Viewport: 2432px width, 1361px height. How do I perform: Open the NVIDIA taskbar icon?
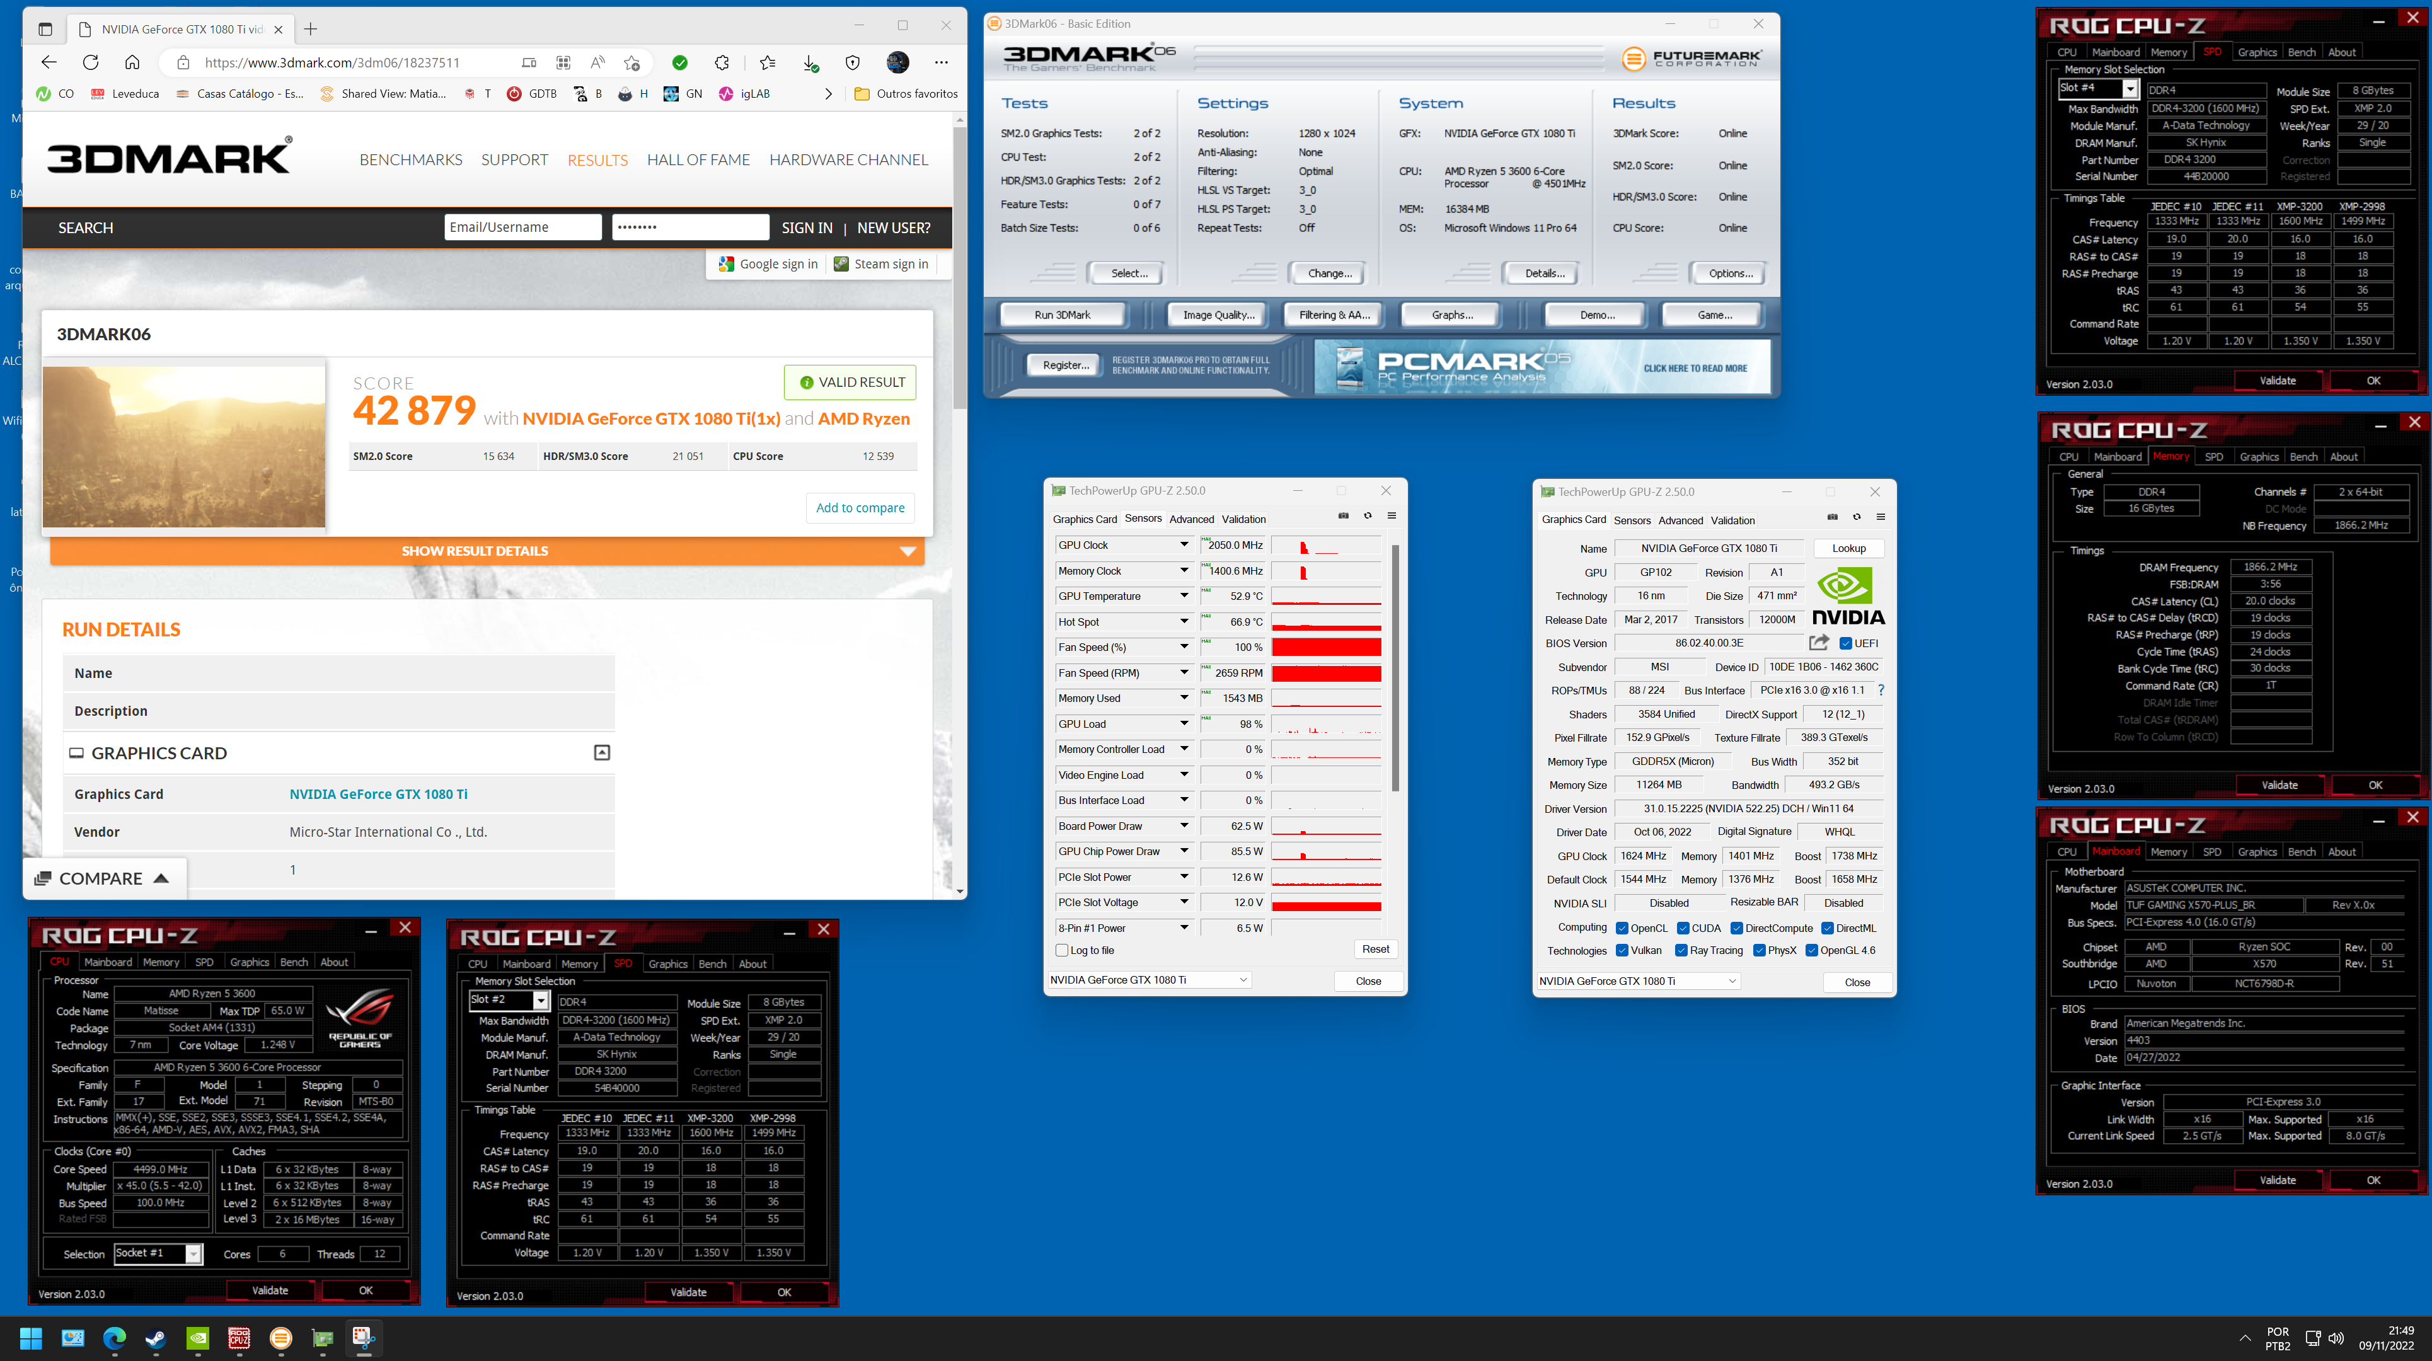197,1338
